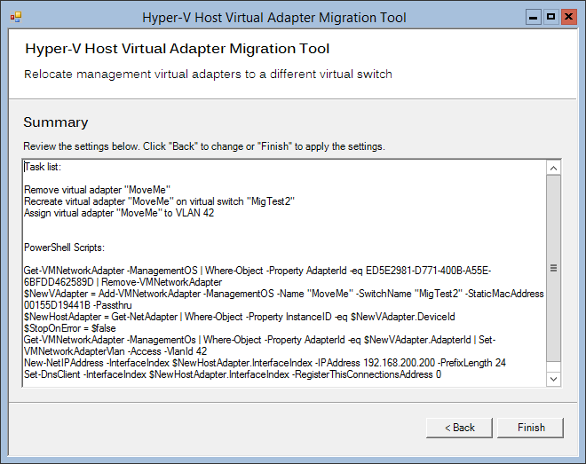Click the window title bar text

pos(274,18)
